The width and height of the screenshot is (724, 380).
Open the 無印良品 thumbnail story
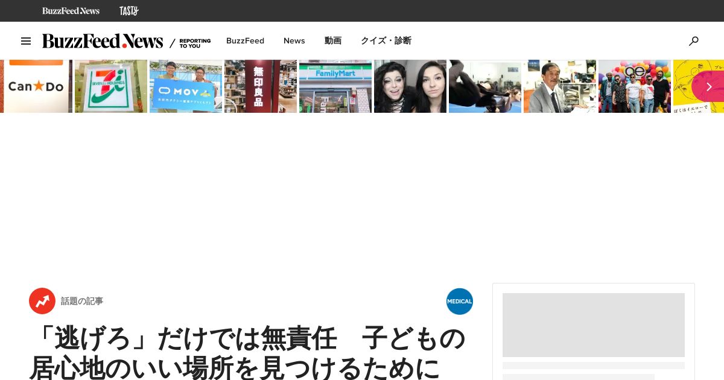[x=261, y=86]
